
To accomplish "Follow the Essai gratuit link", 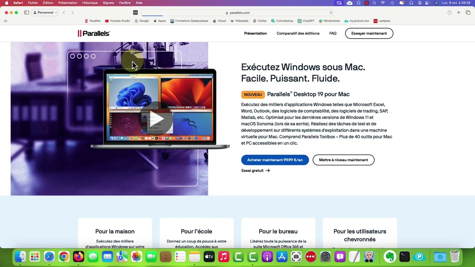I will tap(255, 171).
